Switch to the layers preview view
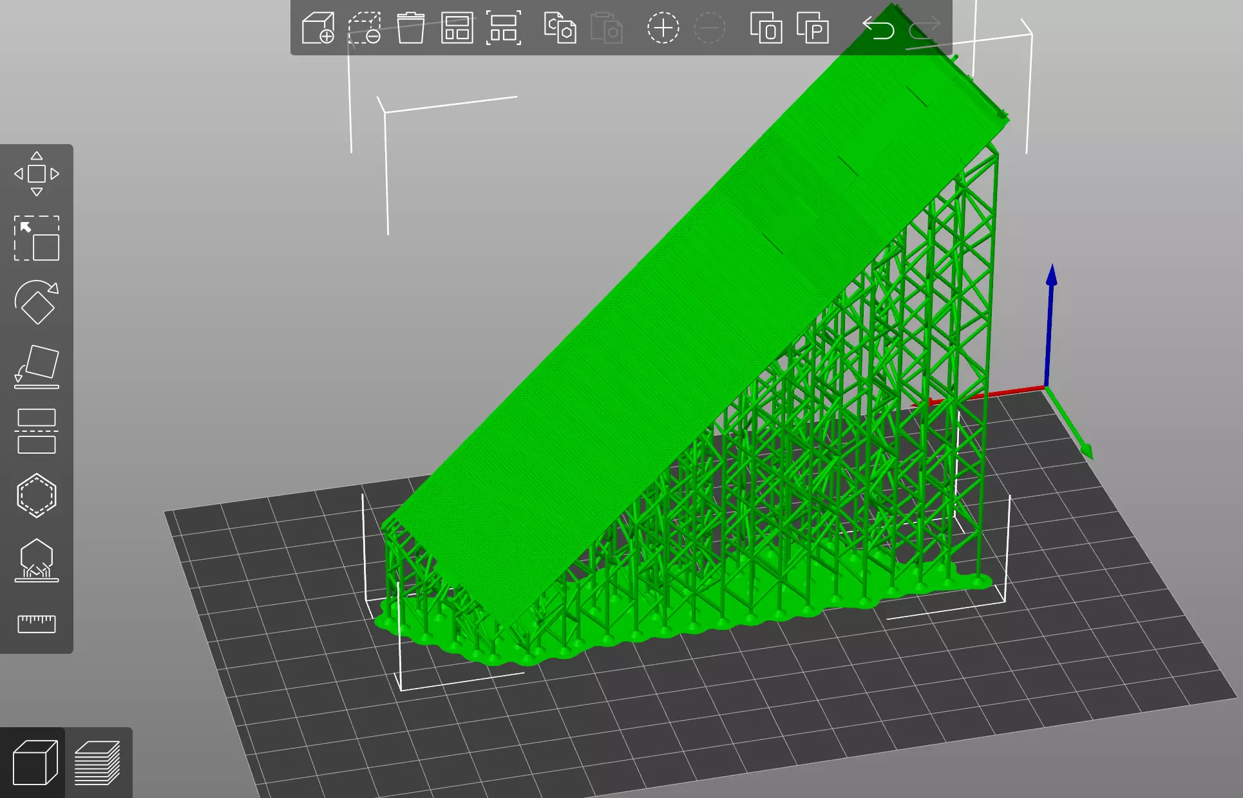 [98, 763]
